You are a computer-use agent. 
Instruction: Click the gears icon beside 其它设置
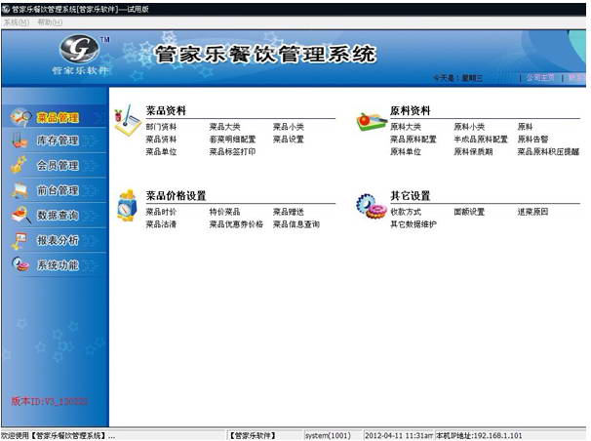(x=371, y=206)
